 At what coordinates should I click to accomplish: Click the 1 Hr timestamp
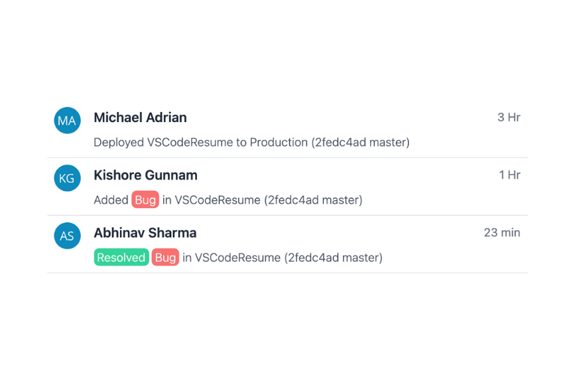click(509, 175)
